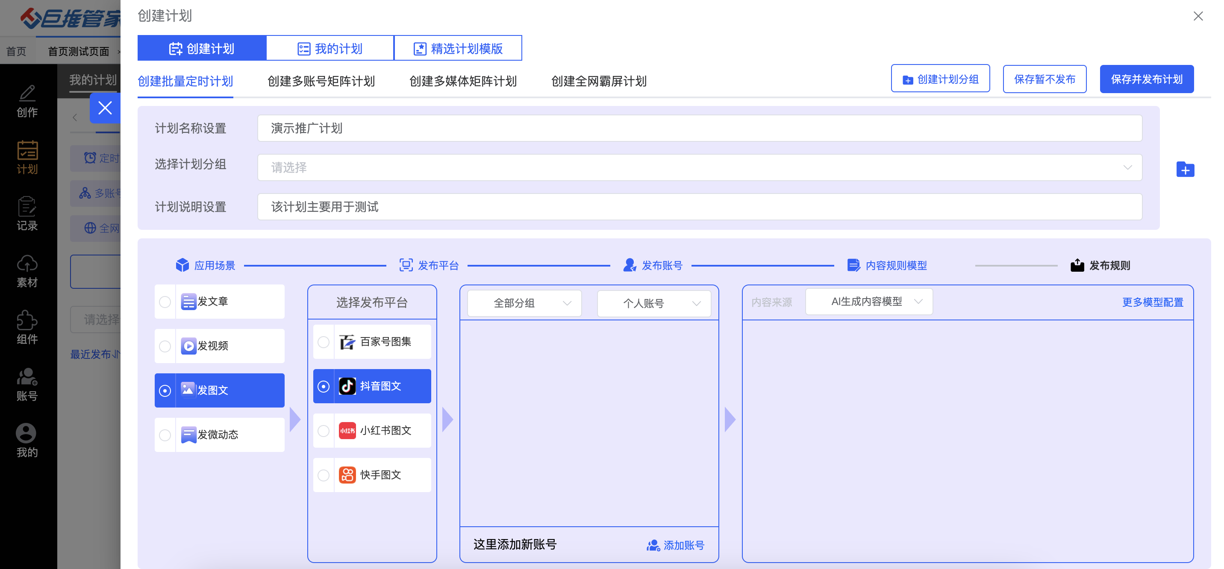The image size is (1224, 569).
Task: Select the 发文章 radio option
Action: (x=165, y=302)
